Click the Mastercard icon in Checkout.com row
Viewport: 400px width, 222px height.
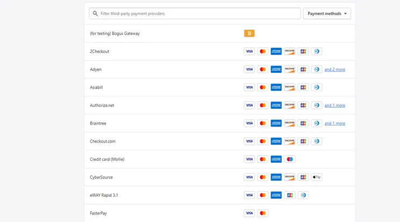pos(263,141)
